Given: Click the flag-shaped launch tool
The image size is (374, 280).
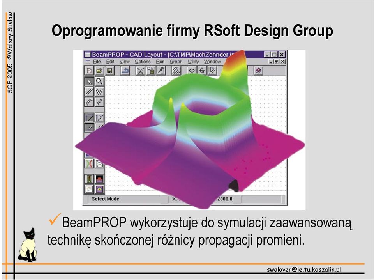Looking at the screenshot, I should click(x=99, y=117).
